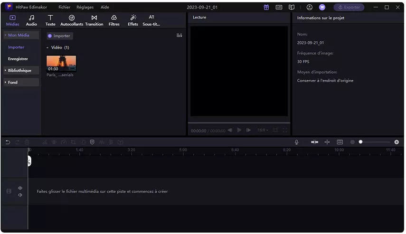
Task: Click the Importer button with plus icon
Action: point(59,36)
